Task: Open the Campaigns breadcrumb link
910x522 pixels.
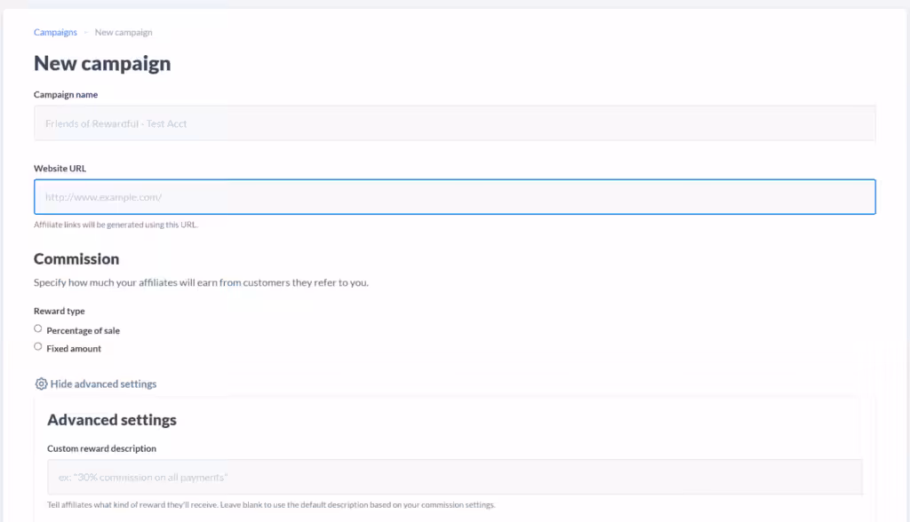Action: coord(55,33)
